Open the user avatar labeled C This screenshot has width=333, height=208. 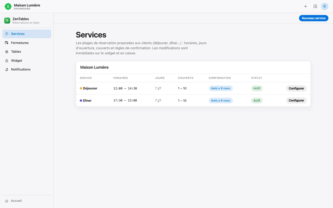[325, 6]
